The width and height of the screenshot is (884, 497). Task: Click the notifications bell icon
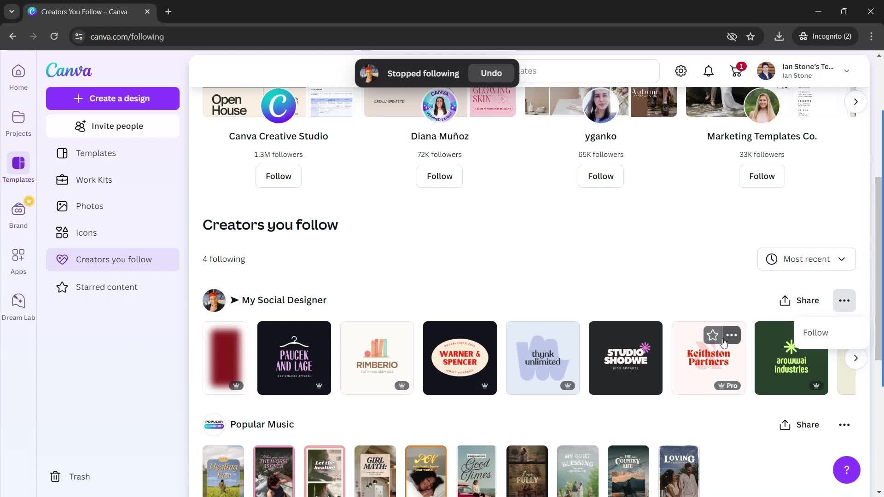(709, 71)
